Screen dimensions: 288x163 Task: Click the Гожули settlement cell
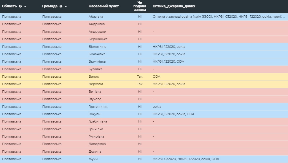94,114
